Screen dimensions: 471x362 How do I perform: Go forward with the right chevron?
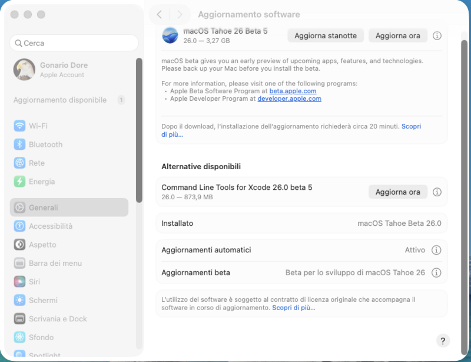click(180, 14)
